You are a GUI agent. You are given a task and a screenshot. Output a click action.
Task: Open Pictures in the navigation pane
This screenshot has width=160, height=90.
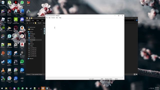point(32,44)
